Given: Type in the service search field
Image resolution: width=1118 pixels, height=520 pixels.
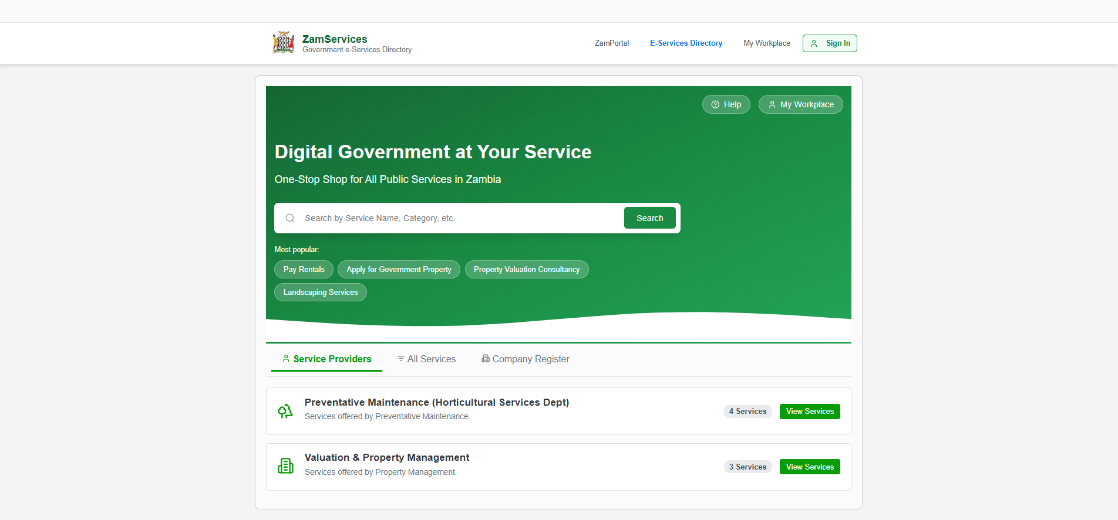Looking at the screenshot, I should (x=458, y=218).
